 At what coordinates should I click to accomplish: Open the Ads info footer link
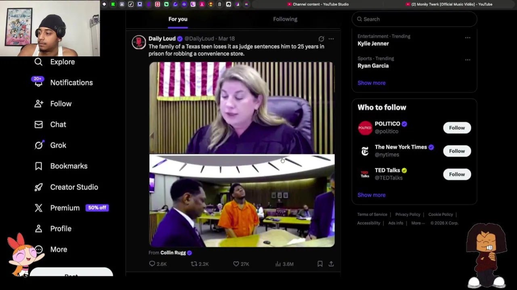395,223
